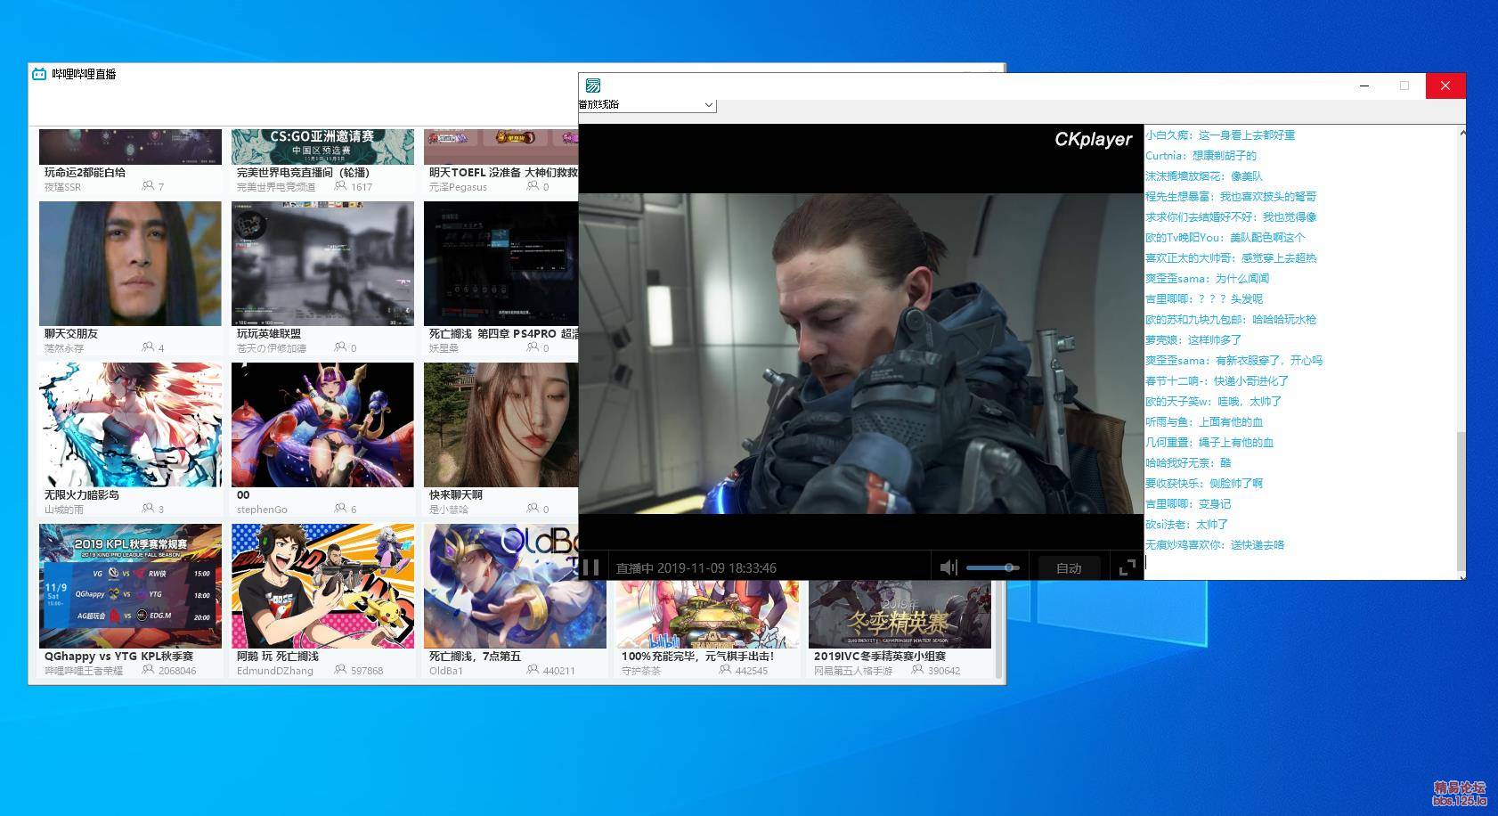
Task: Click the chat panel scrollbar thumb
Action: [x=1460, y=502]
